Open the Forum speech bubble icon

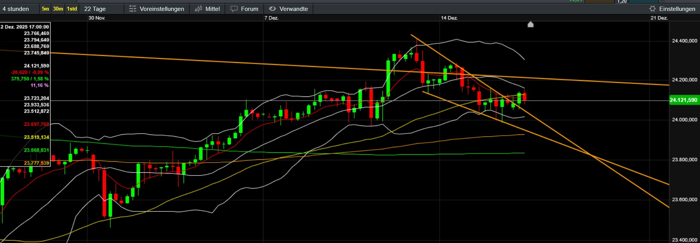point(234,9)
